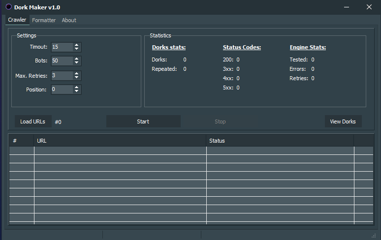
Task: Click the 'Retries:' engine stat label
Action: (299, 78)
